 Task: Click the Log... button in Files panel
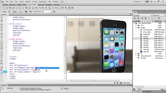pyautogui.click(x=163, y=89)
